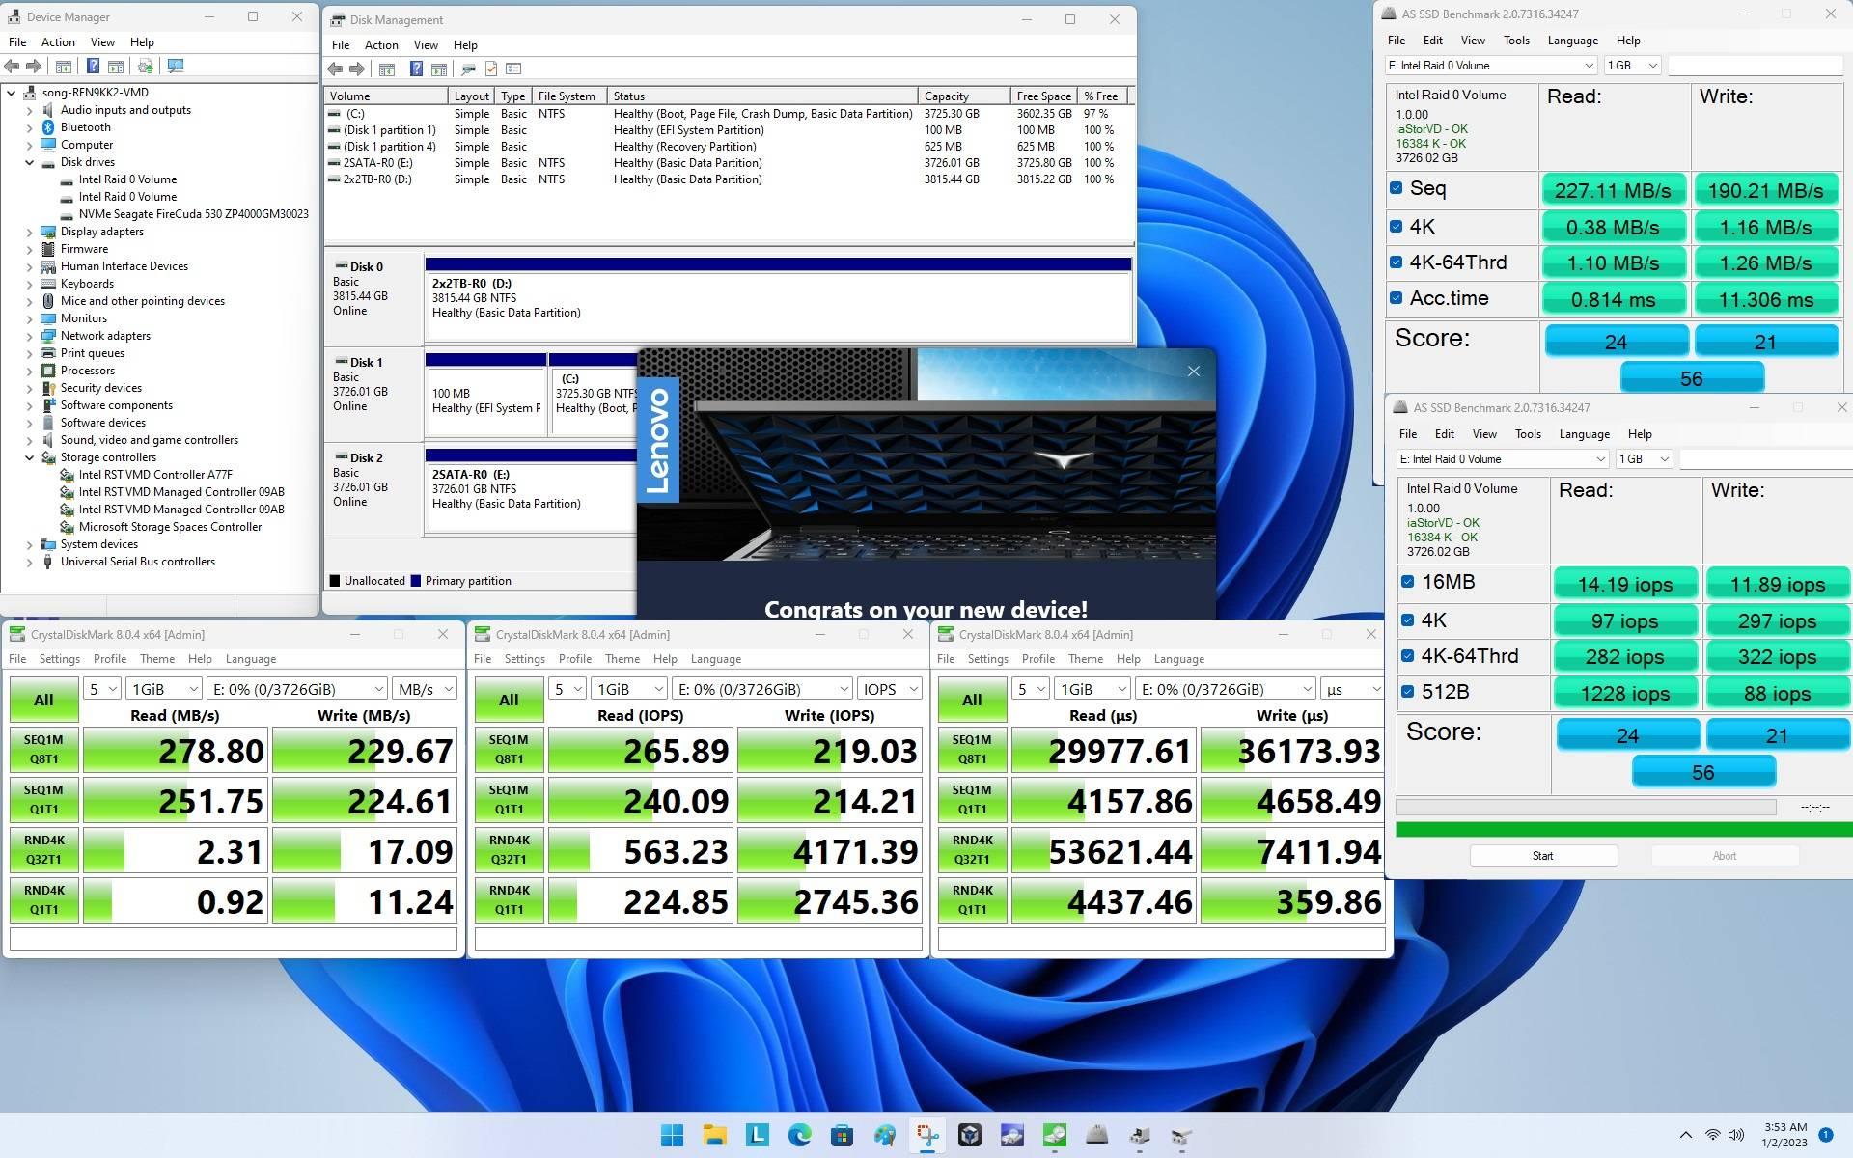
Task: Toggle the 16MB iops test checkbox
Action: tap(1407, 582)
